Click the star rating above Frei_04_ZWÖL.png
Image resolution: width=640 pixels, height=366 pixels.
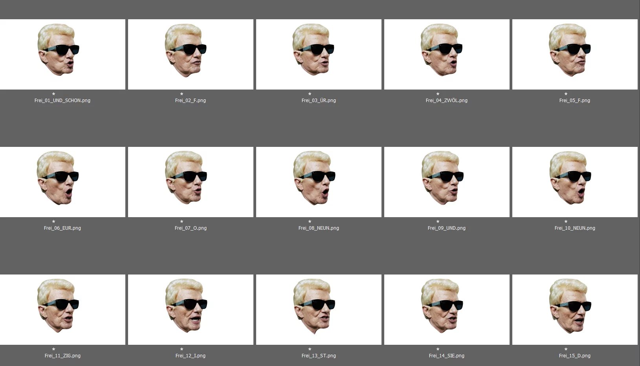[438, 94]
